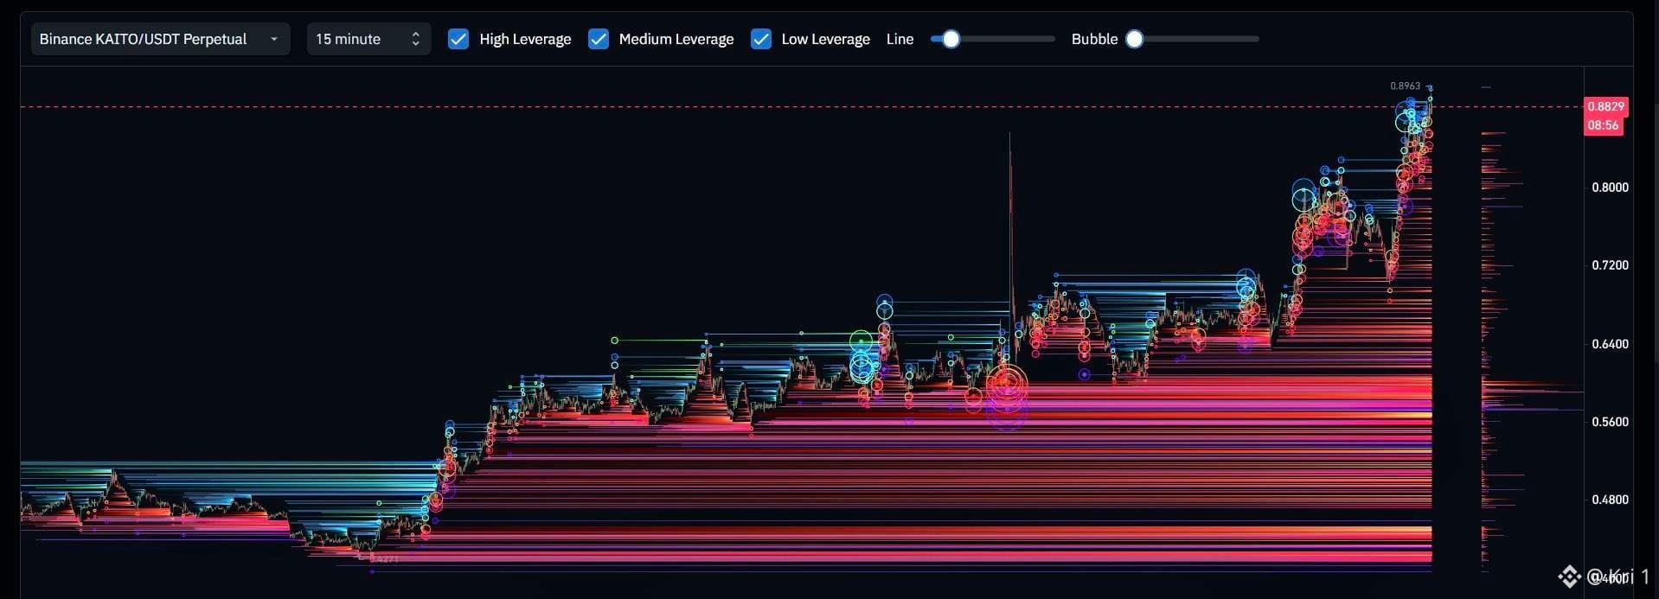Click the High Leverage label
The height and width of the screenshot is (599, 1659).
(x=525, y=39)
